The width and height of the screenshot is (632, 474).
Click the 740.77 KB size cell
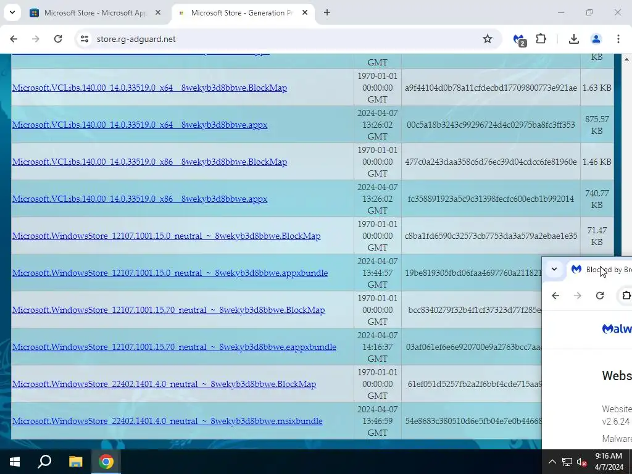tap(597, 199)
